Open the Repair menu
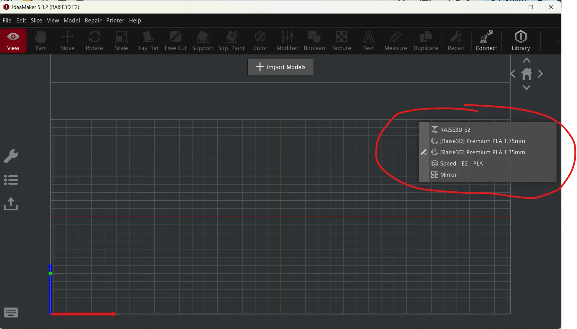 (93, 20)
